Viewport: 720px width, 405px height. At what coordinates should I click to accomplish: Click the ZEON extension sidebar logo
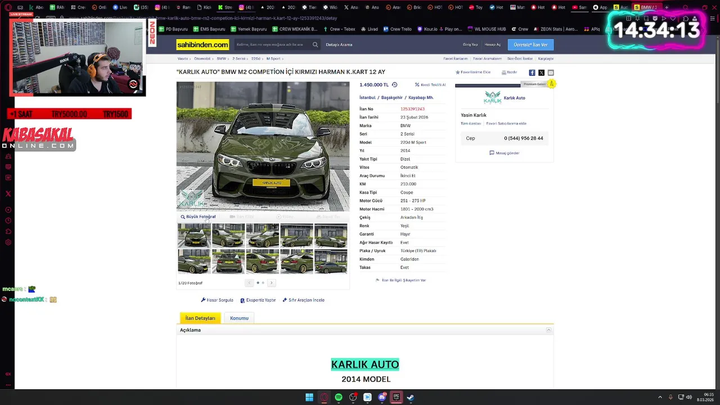click(152, 34)
